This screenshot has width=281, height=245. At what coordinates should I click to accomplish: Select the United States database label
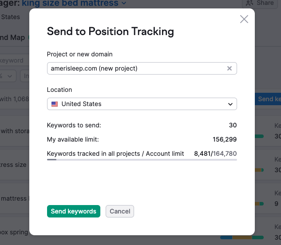tap(11, 17)
